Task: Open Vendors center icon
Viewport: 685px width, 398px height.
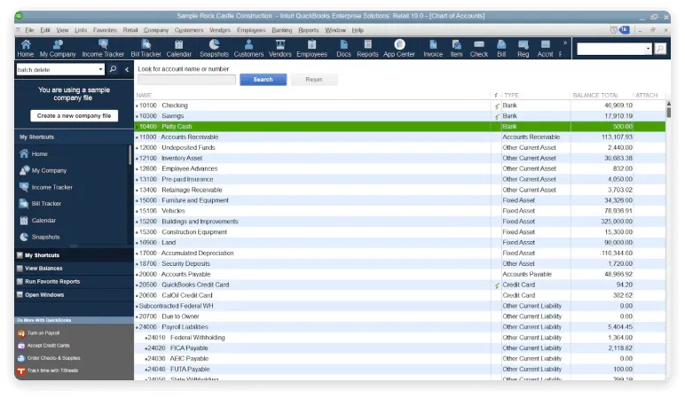Action: 280,49
